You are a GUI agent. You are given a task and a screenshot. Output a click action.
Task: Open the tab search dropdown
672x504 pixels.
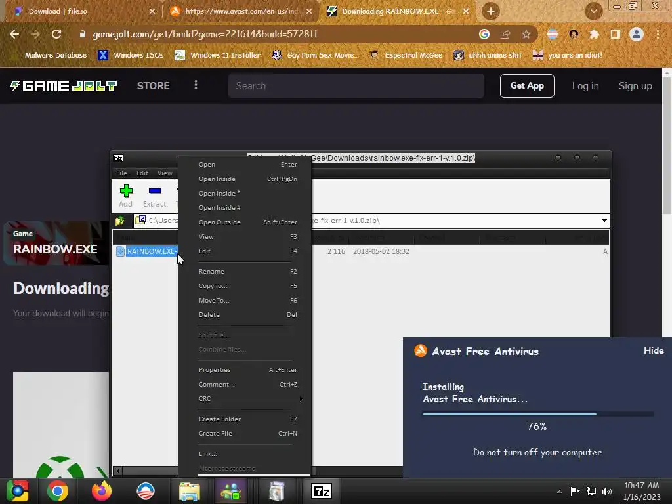pos(593,11)
